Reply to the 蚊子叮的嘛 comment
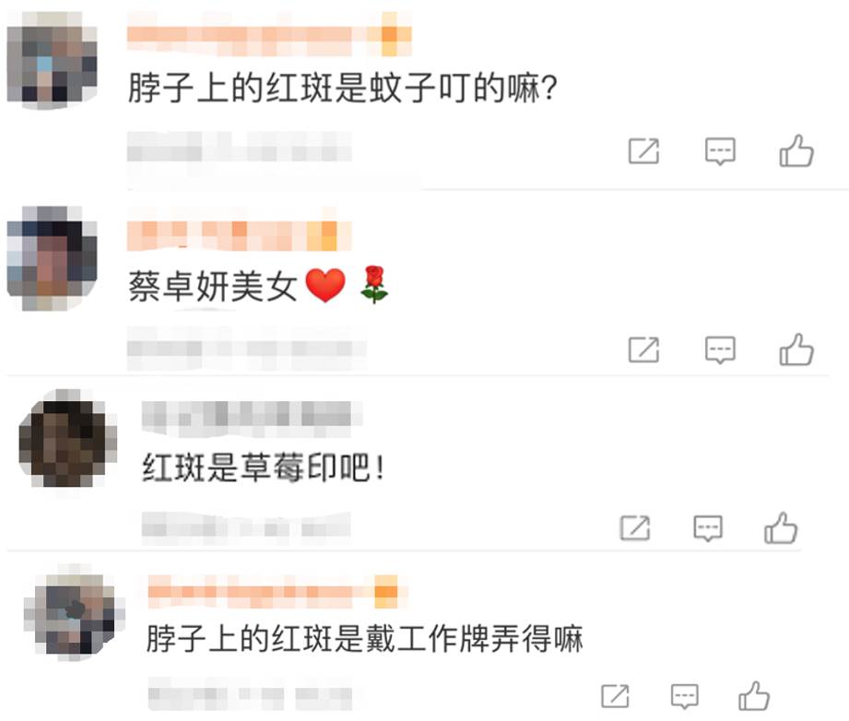The image size is (849, 721). [720, 152]
